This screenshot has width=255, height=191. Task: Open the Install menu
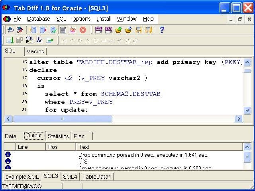coord(104,19)
